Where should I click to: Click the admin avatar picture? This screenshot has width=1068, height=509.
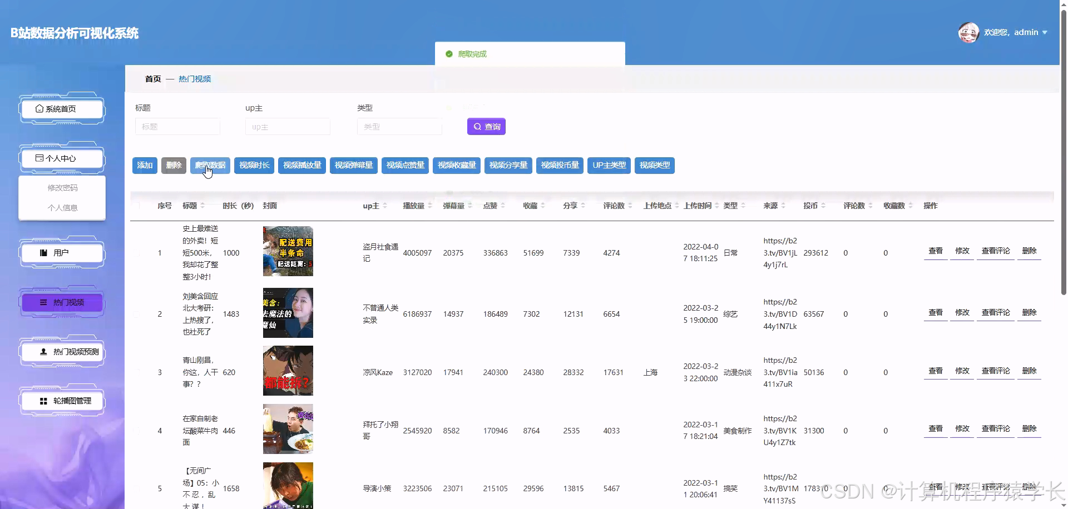click(x=968, y=32)
